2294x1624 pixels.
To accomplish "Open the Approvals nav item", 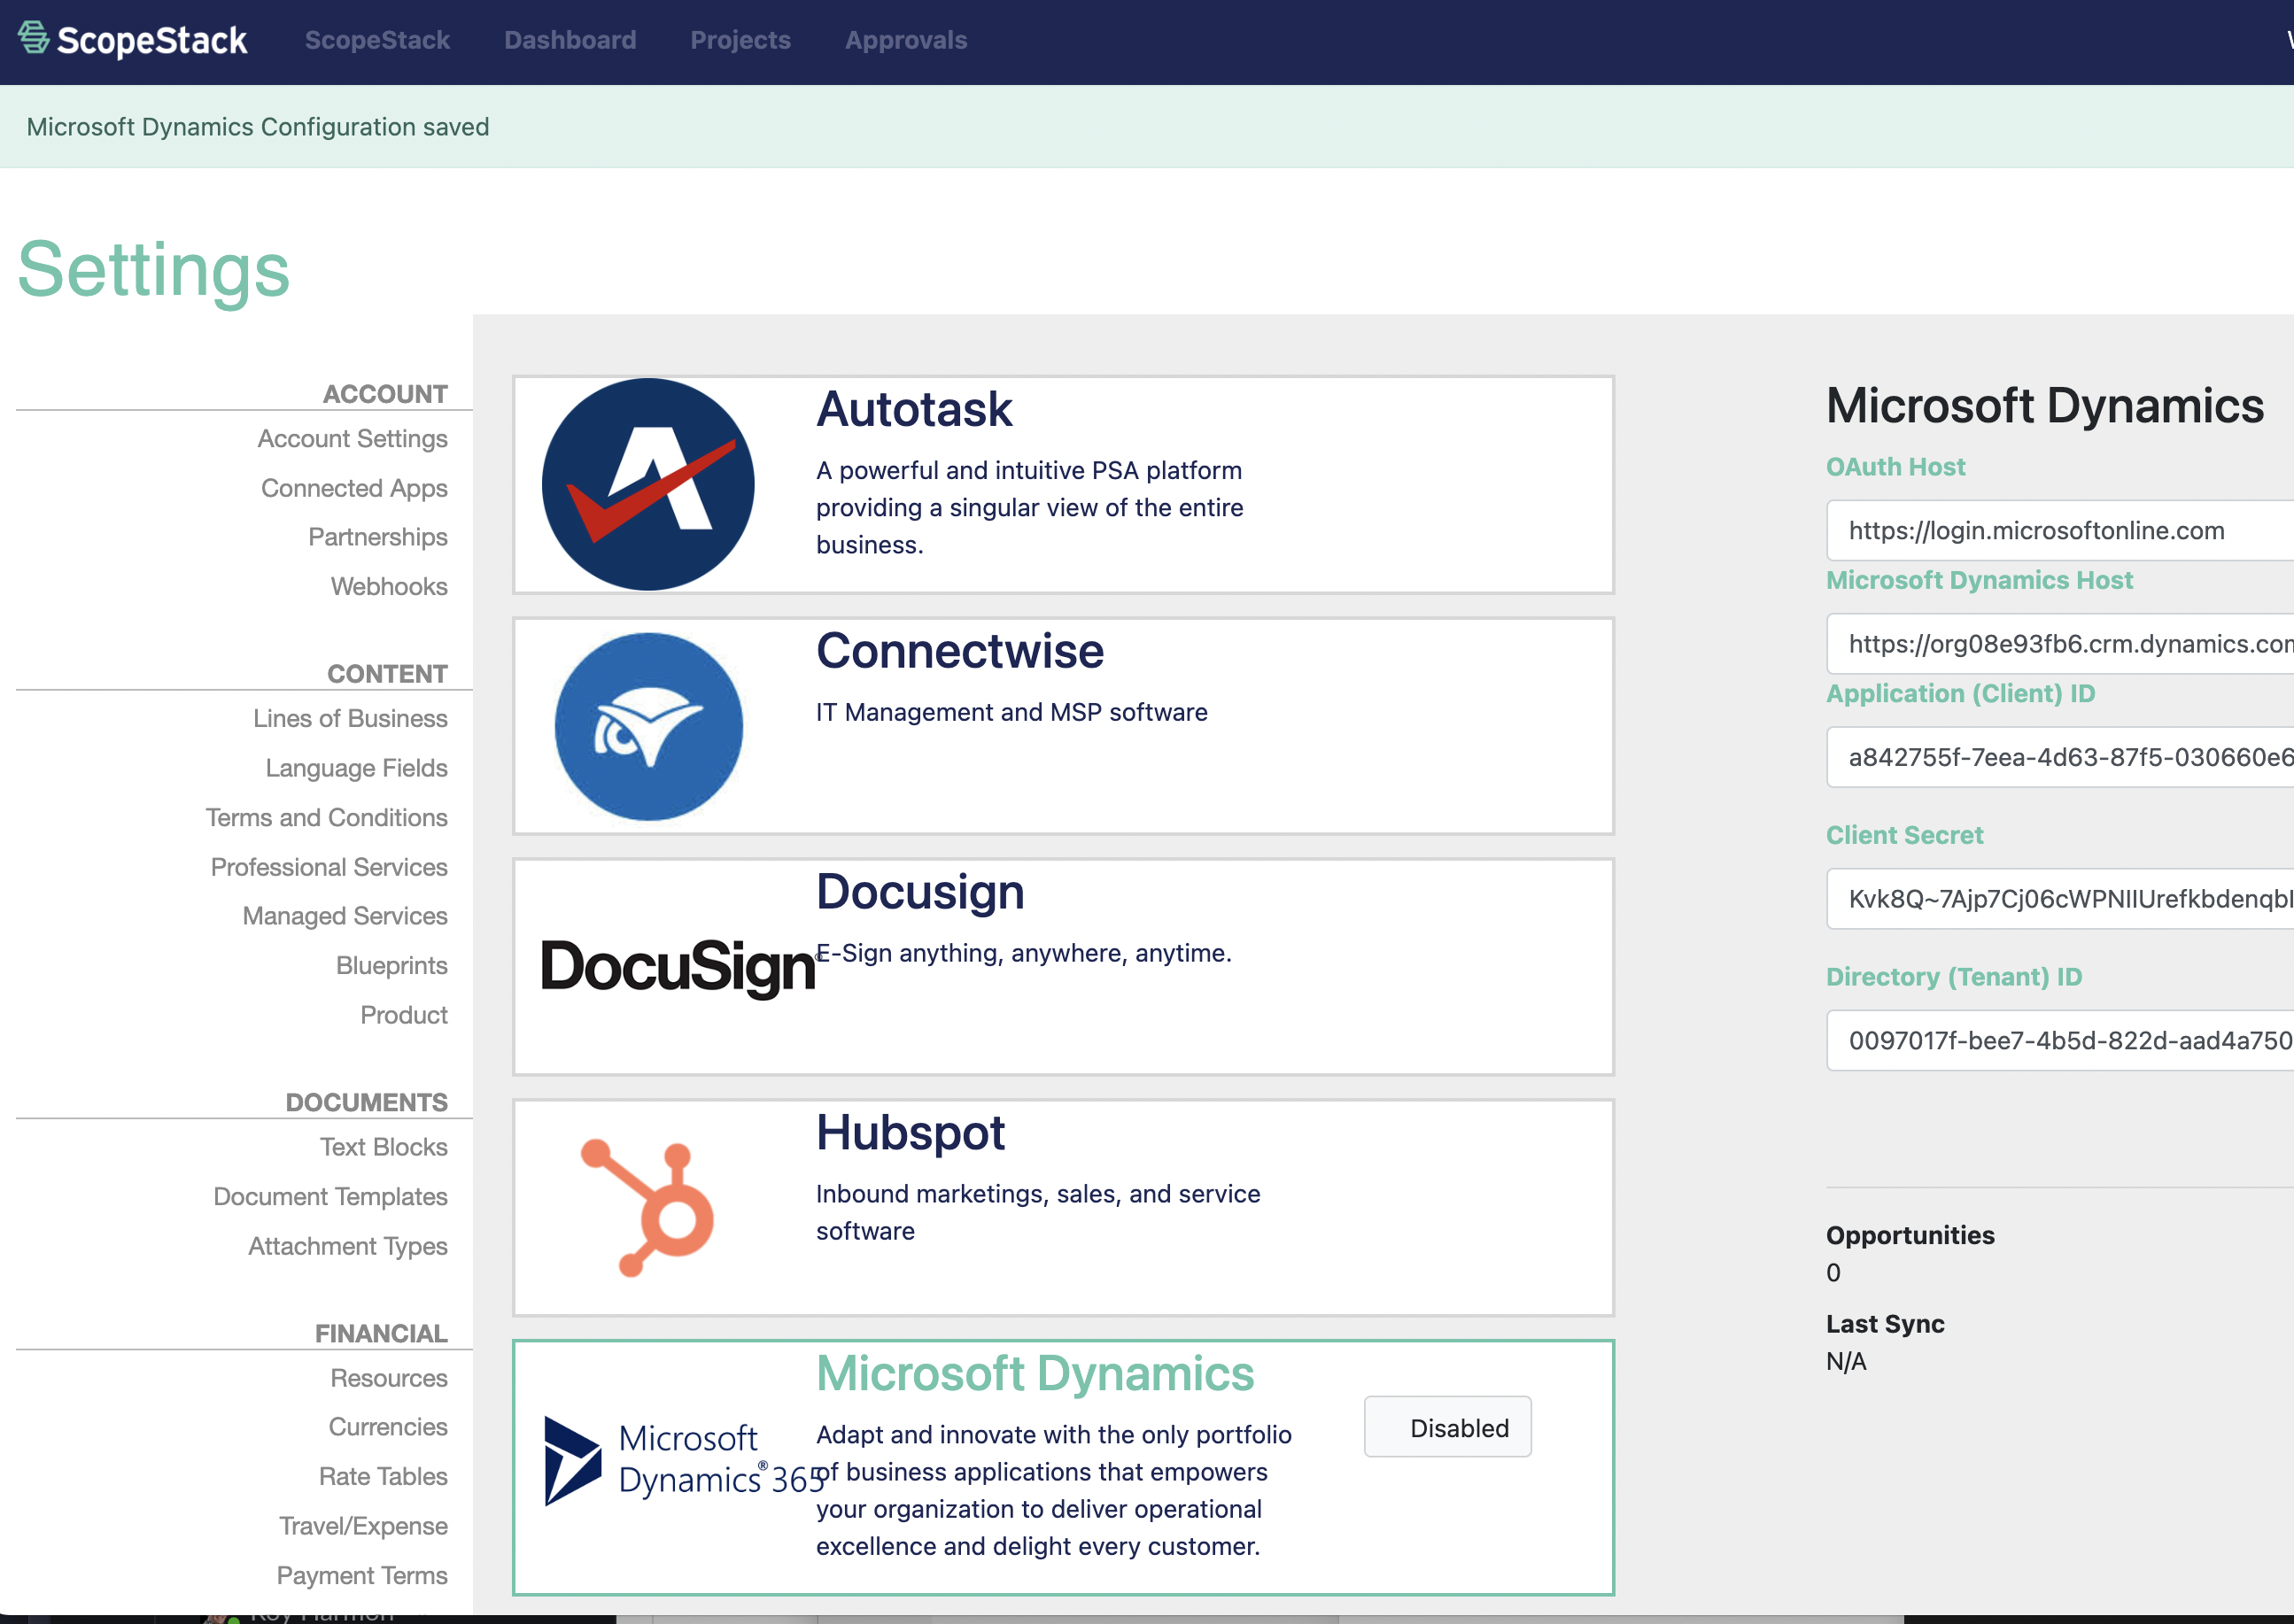I will pos(906,40).
